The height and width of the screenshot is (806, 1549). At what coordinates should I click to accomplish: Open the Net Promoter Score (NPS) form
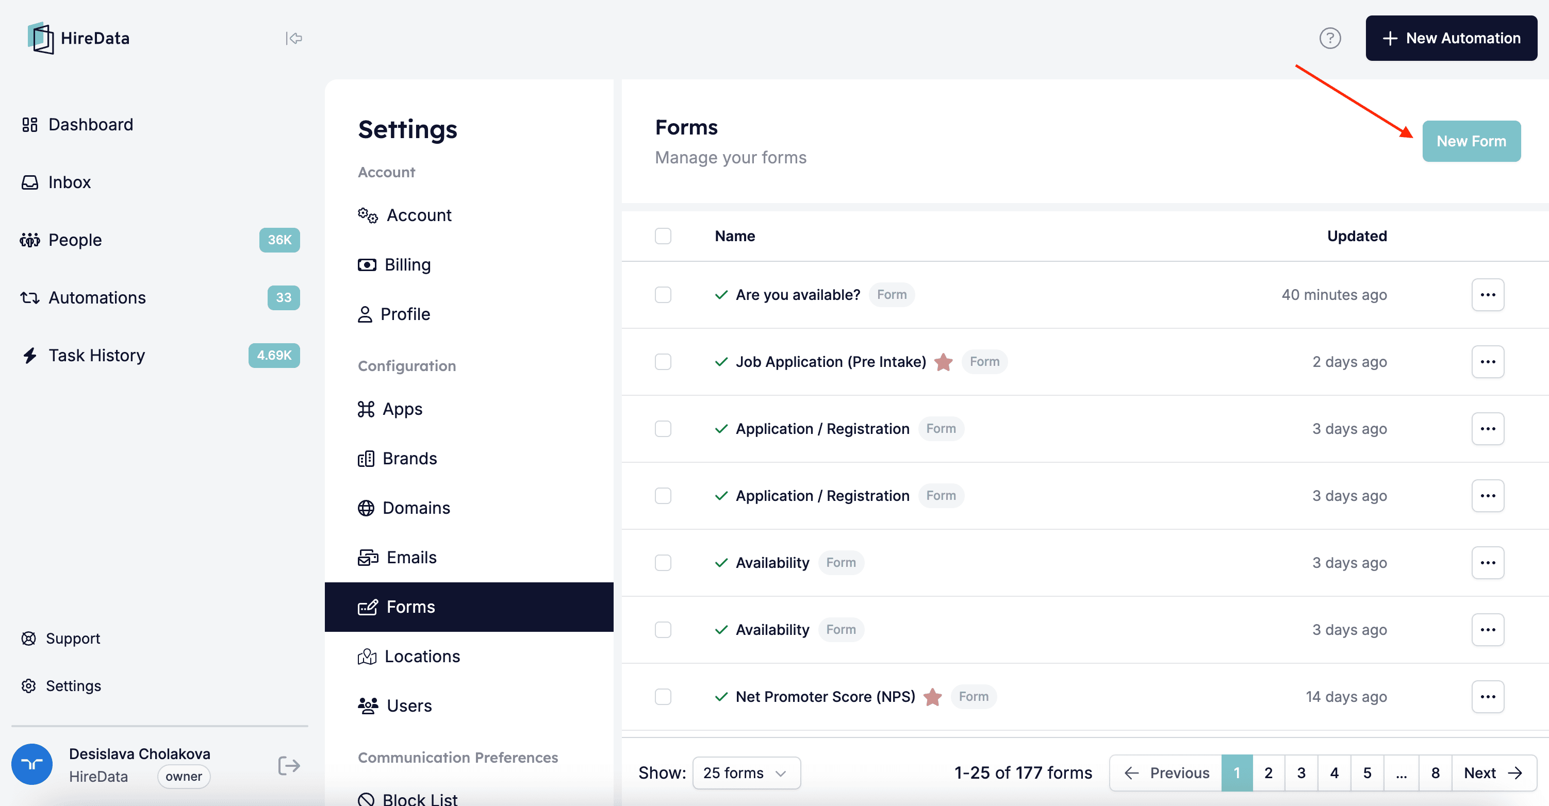pos(825,697)
